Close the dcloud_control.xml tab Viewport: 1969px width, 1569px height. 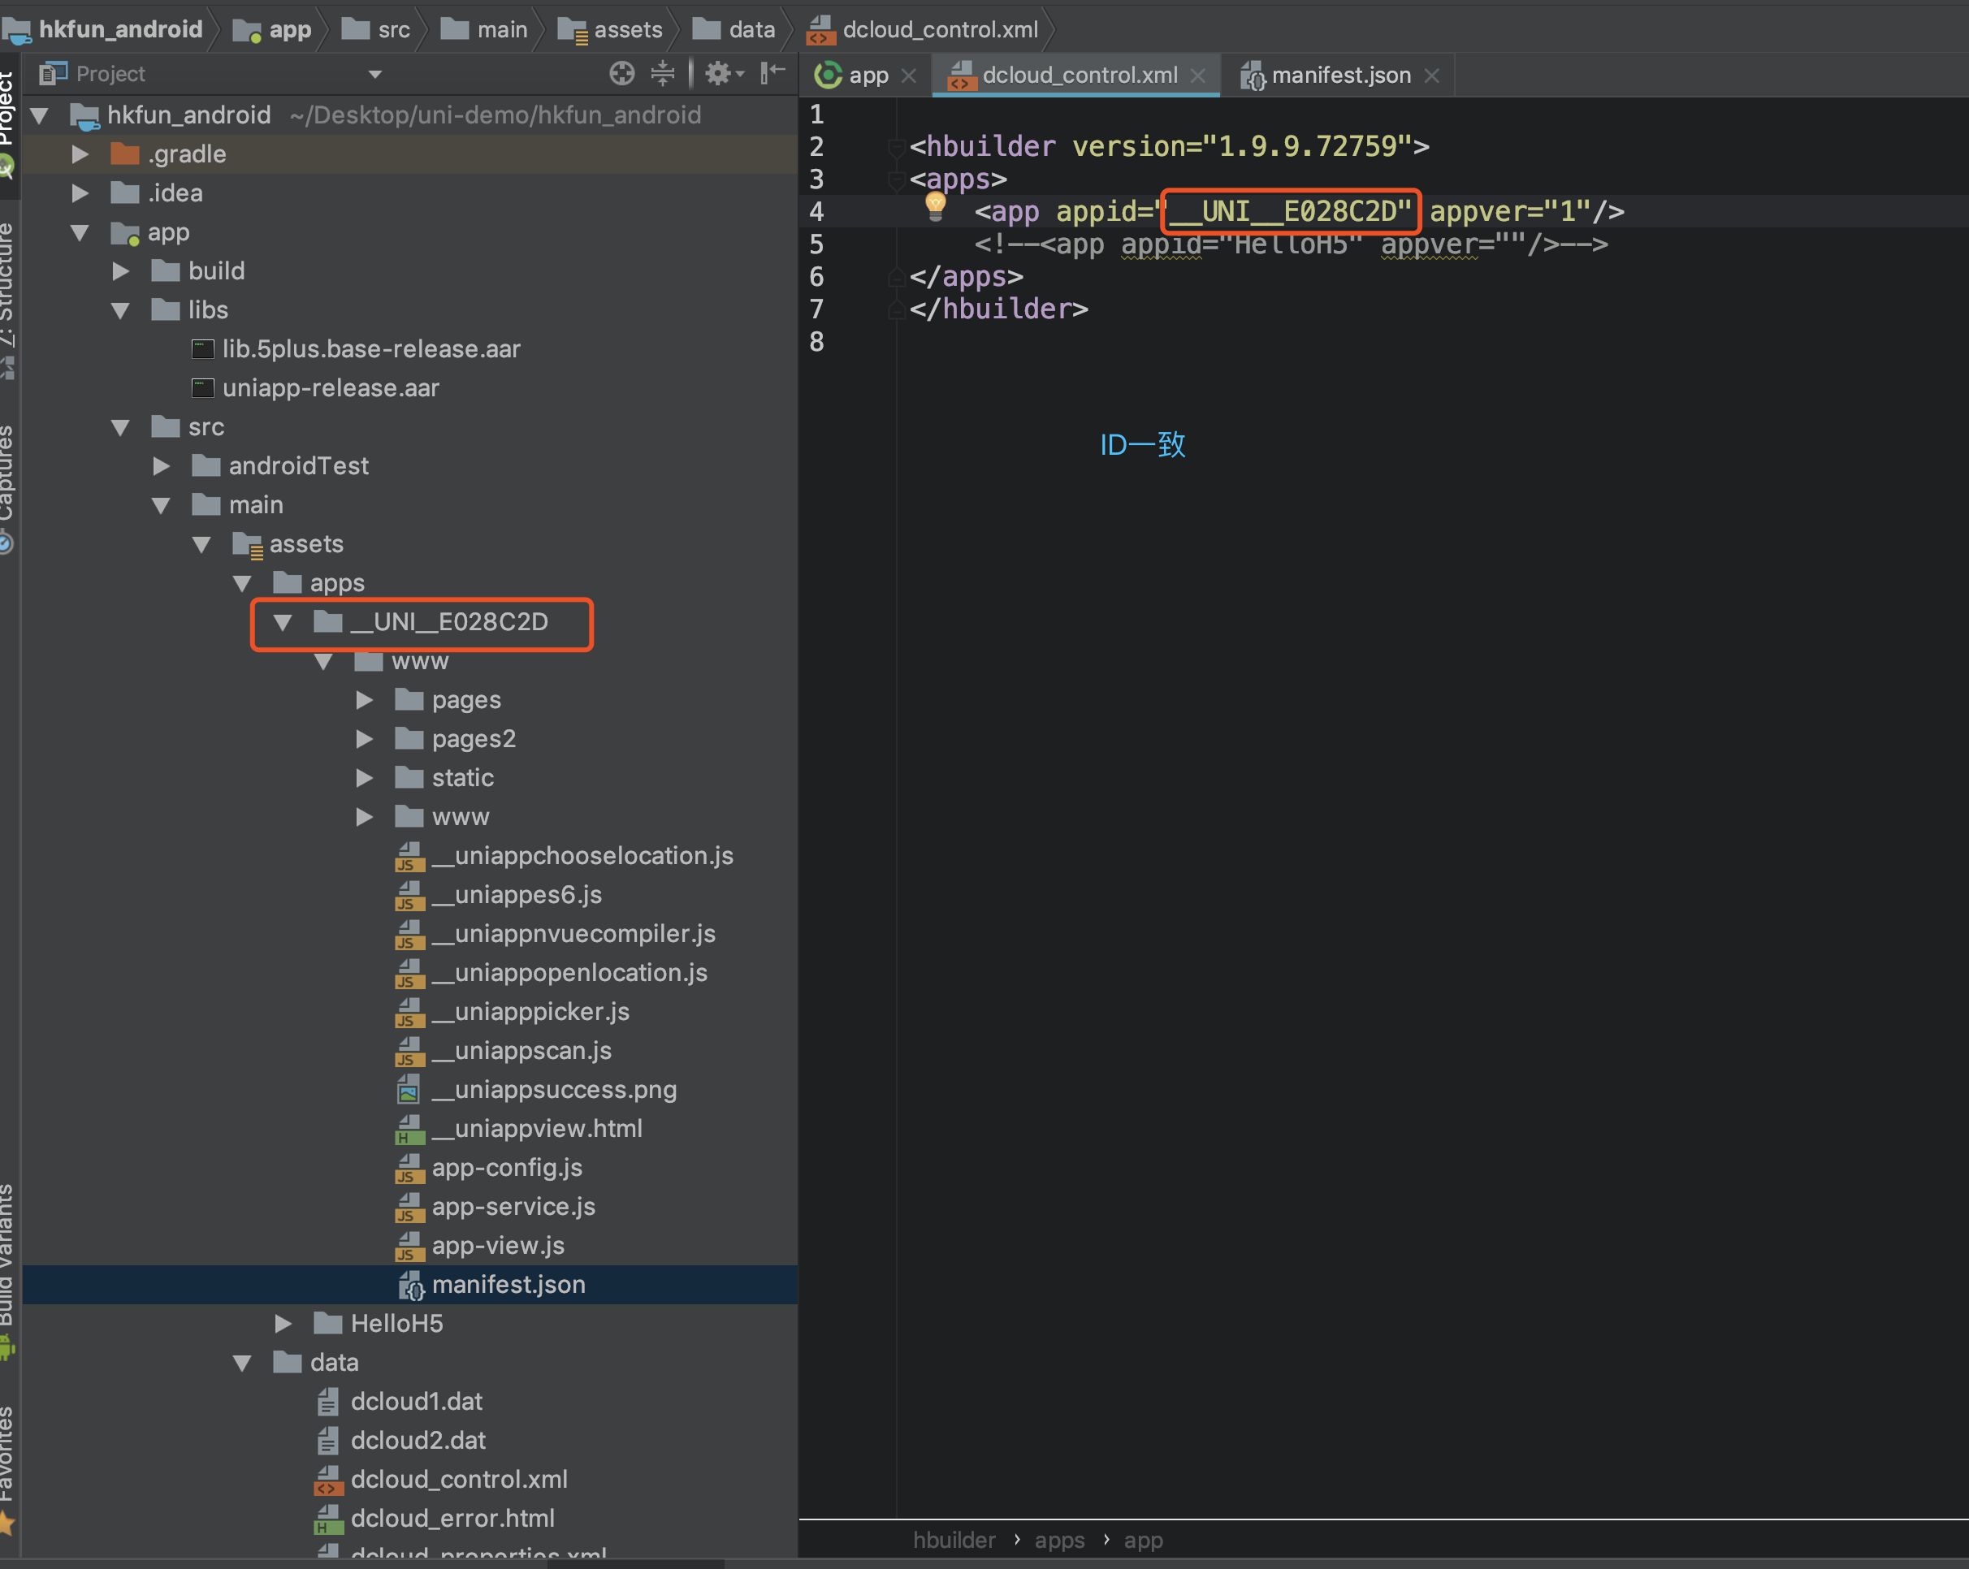(x=1197, y=76)
